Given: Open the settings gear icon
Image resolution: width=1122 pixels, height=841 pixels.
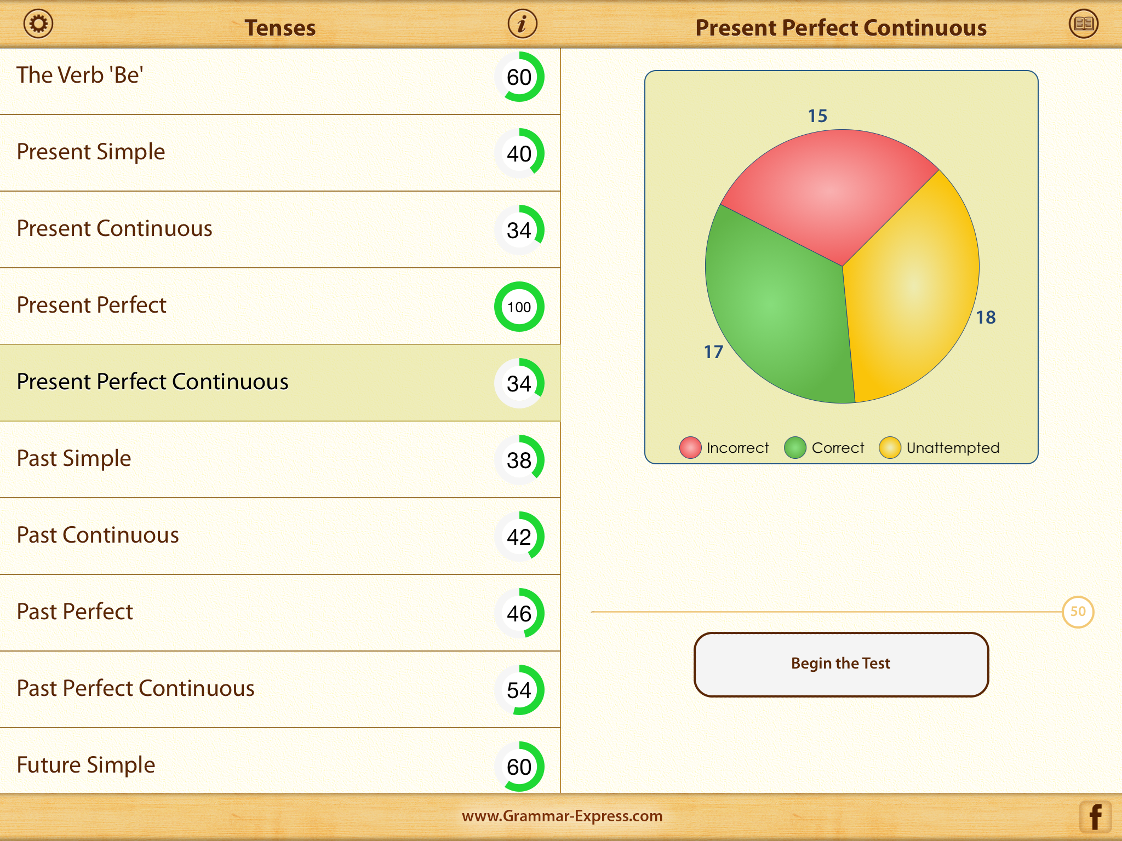Looking at the screenshot, I should pyautogui.click(x=38, y=24).
